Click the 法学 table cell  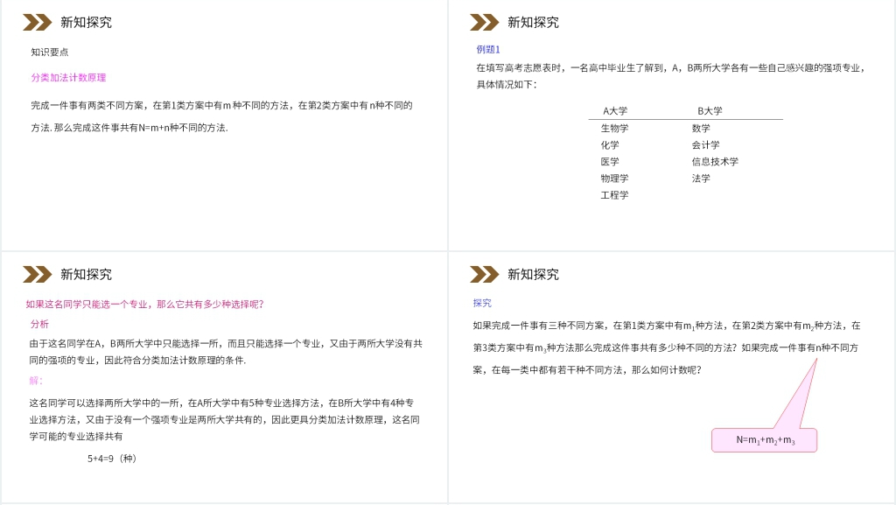click(x=701, y=179)
